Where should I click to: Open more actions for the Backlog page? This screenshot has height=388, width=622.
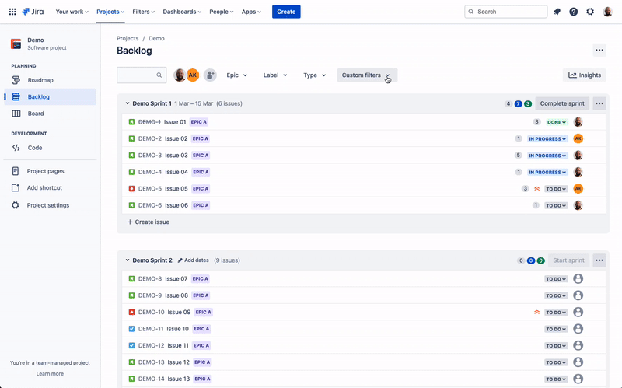[599, 50]
